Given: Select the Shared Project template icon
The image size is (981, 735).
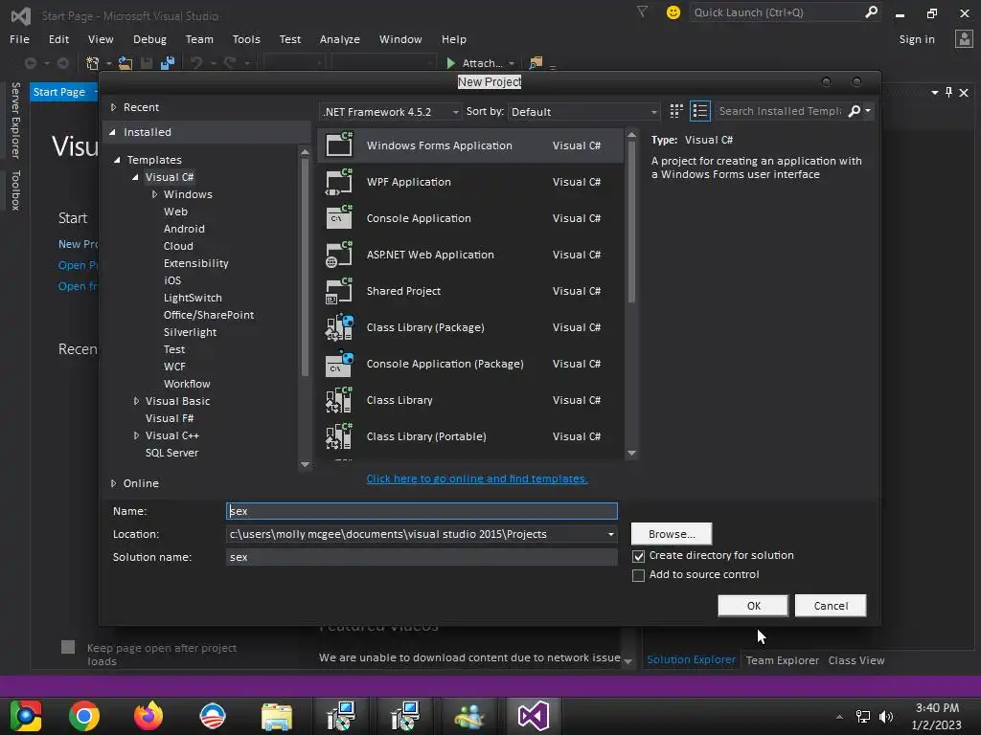Looking at the screenshot, I should (339, 291).
